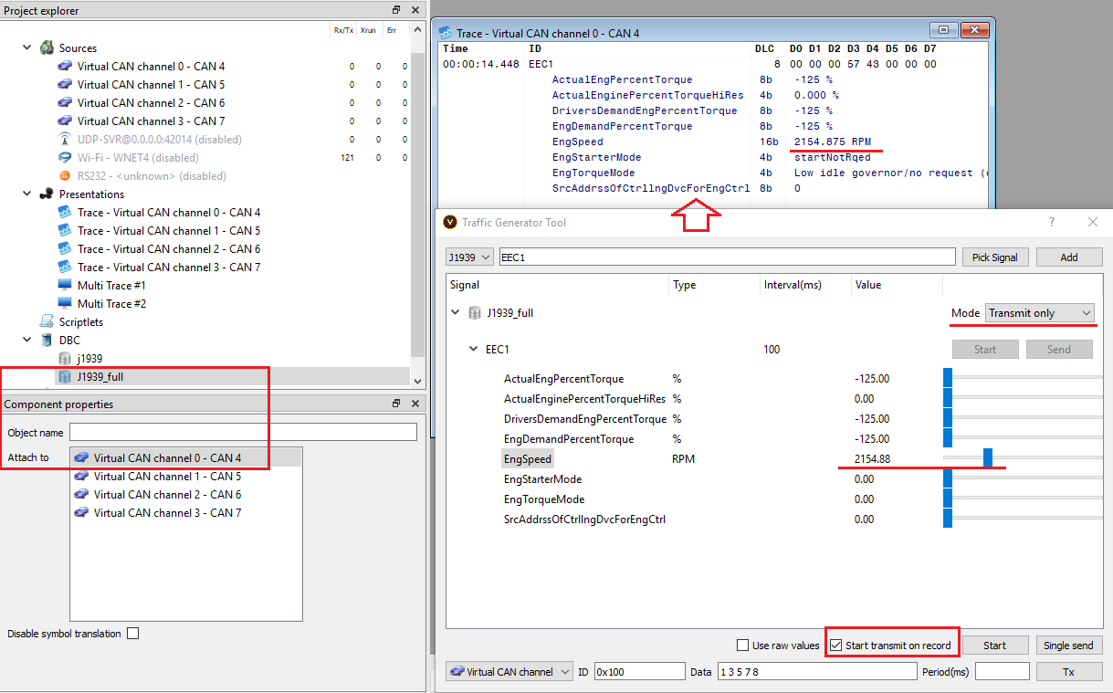1113x693 pixels.
Task: Click the RS232 source icon
Action: point(65,175)
